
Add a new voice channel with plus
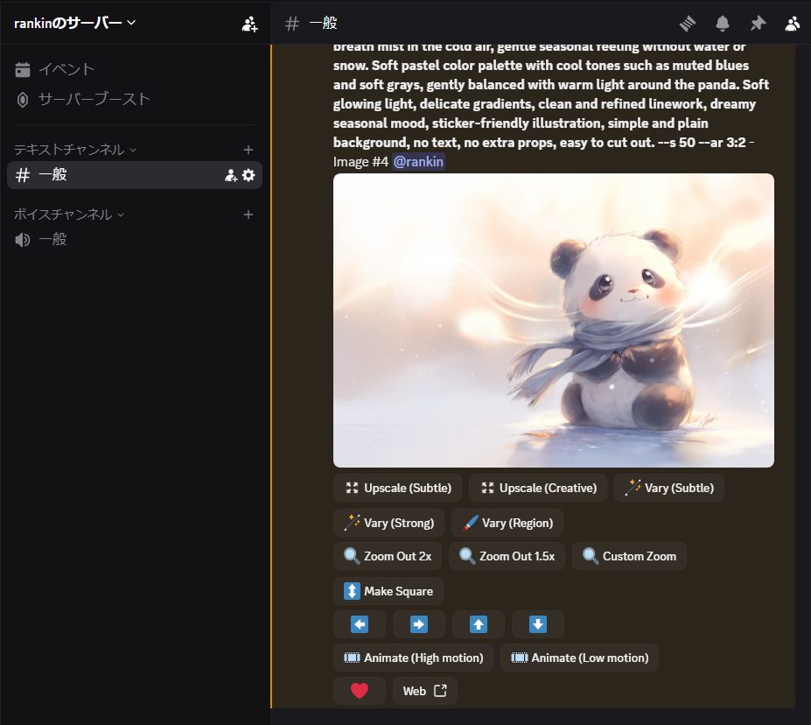[x=248, y=215]
